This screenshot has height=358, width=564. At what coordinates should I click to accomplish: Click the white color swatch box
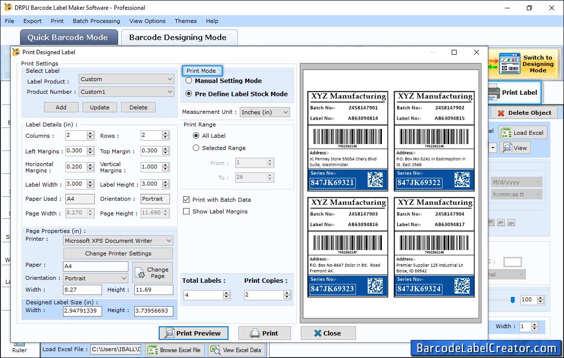(513, 262)
